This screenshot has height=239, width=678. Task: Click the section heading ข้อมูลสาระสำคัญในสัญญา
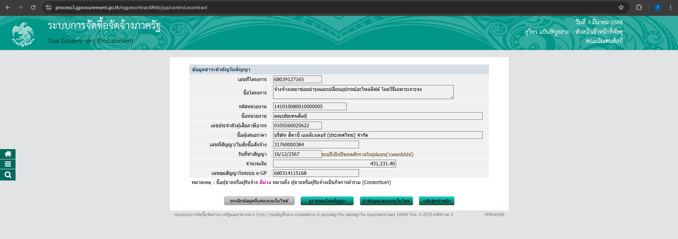coord(221,69)
